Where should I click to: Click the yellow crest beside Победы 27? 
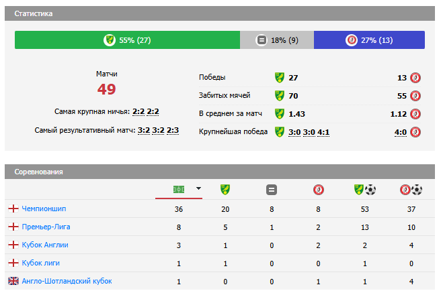[280, 77]
